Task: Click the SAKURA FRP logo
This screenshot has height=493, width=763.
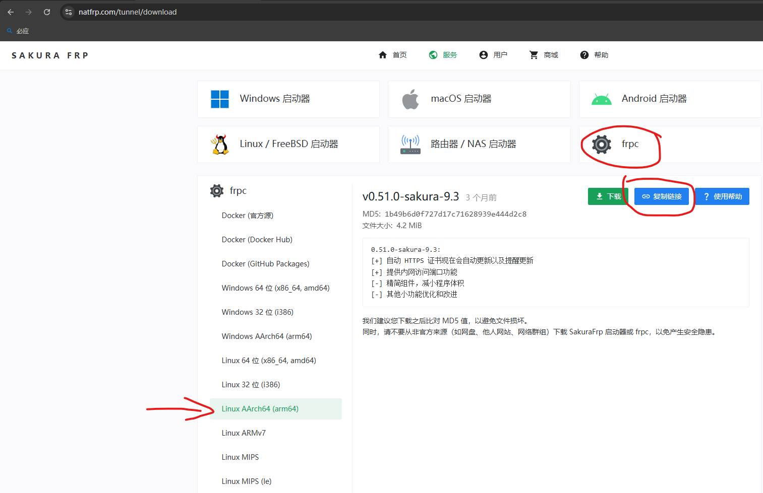Action: [50, 55]
